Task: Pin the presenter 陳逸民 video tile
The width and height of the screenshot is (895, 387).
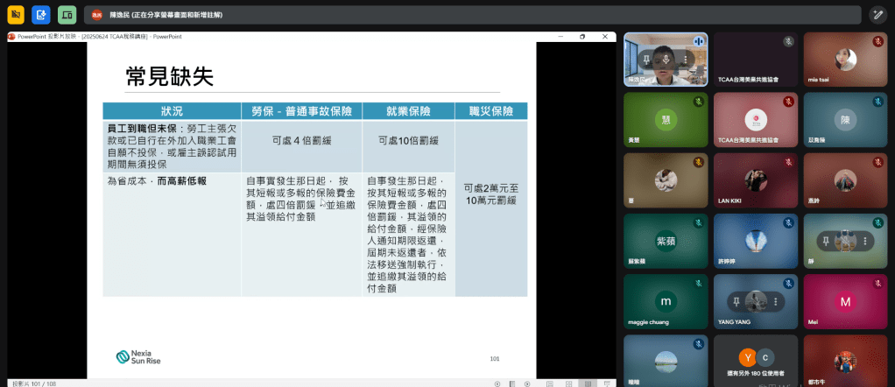Action: 646,59
